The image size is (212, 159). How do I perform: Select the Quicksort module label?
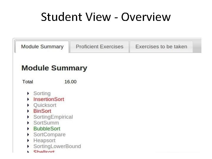click(45, 105)
